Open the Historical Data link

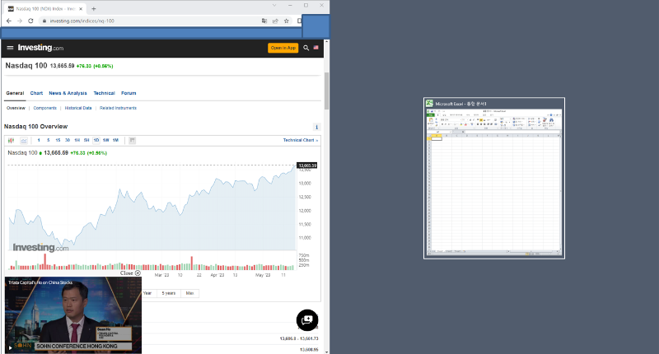pos(78,108)
